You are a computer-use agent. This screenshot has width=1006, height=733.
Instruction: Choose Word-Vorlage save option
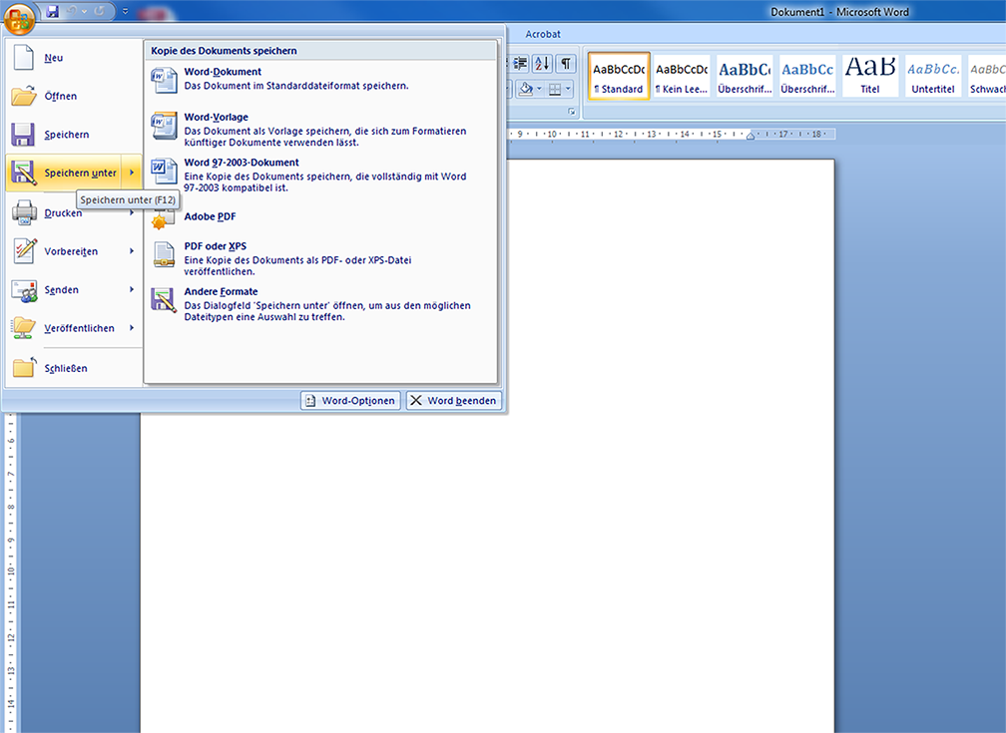tap(320, 129)
